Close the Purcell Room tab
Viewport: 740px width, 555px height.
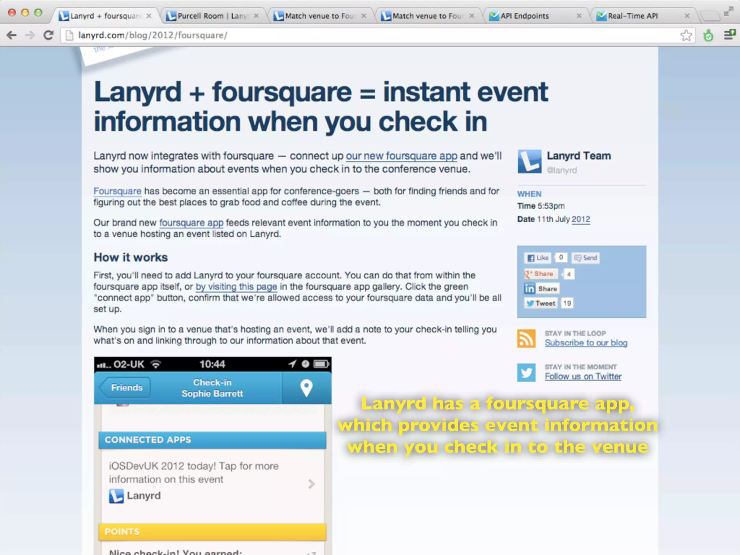pos(256,16)
